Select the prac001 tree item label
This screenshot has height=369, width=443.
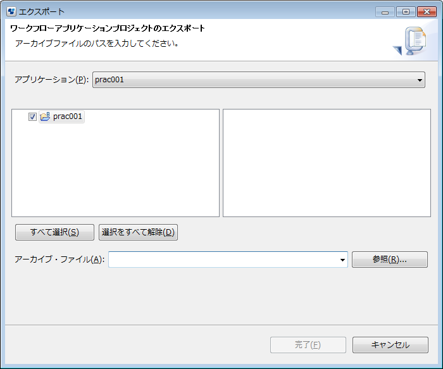(68, 116)
